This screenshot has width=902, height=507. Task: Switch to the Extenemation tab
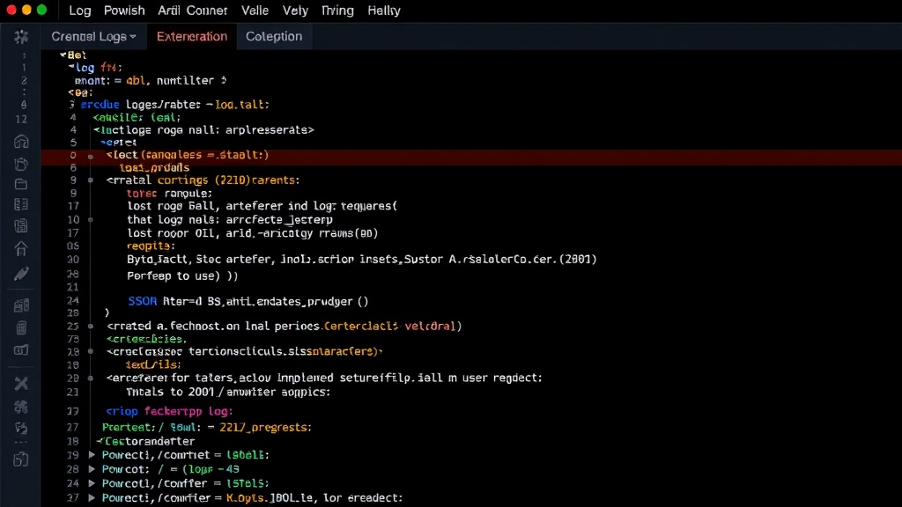(191, 36)
